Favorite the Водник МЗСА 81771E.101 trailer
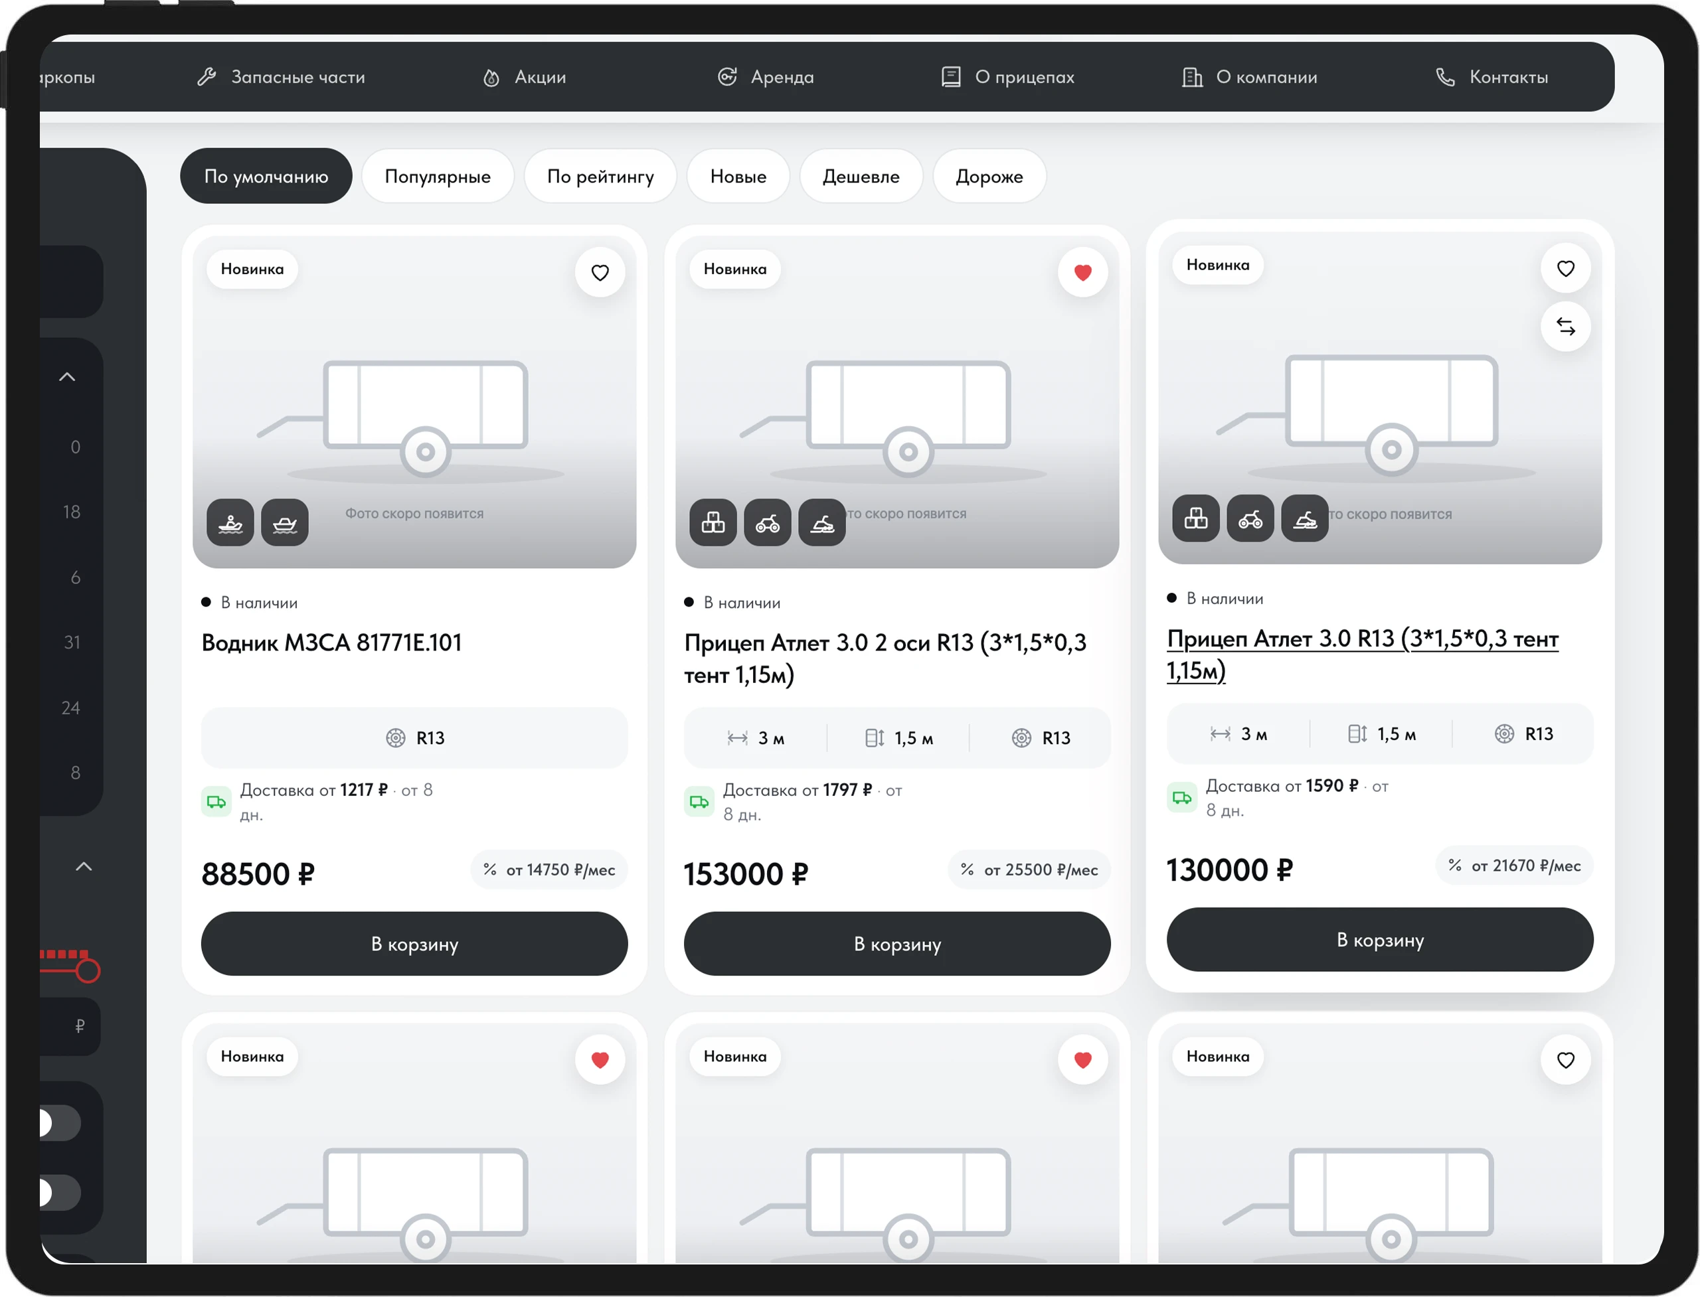 (600, 273)
